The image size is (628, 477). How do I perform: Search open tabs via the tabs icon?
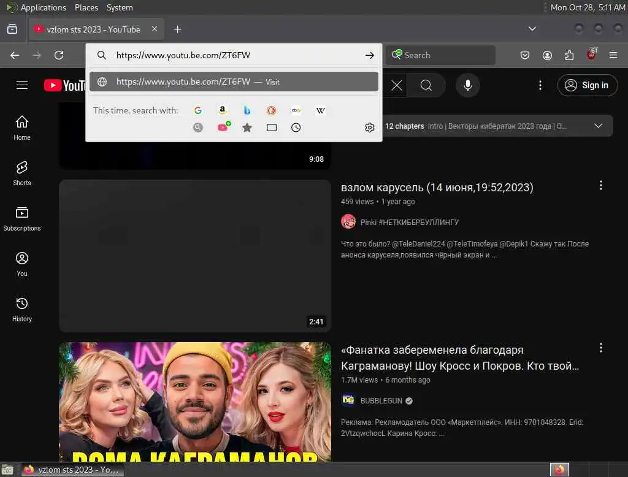pos(272,128)
